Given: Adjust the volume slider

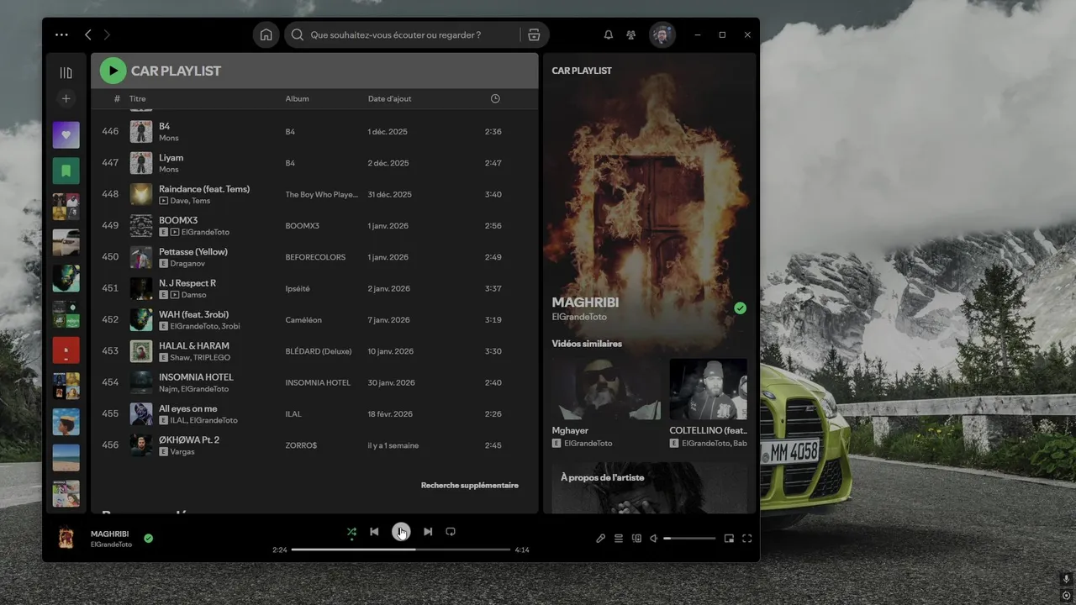Looking at the screenshot, I should tap(689, 539).
